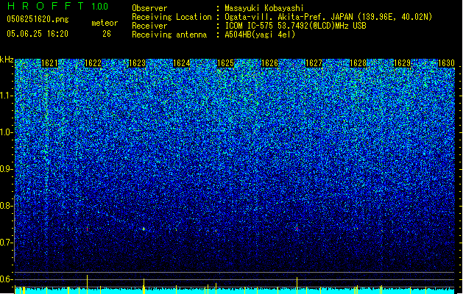Click the red meteor echo before 1627

pyautogui.click(x=297, y=228)
